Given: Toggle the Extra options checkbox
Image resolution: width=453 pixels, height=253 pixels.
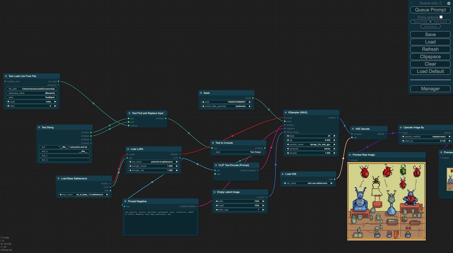Looking at the screenshot, I should tap(441, 17).
